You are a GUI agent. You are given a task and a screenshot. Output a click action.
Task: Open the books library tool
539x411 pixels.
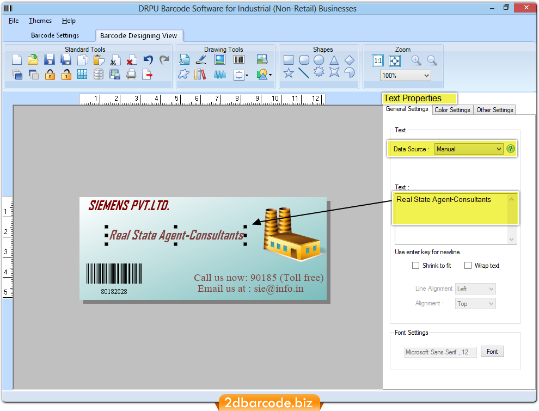pyautogui.click(x=200, y=74)
